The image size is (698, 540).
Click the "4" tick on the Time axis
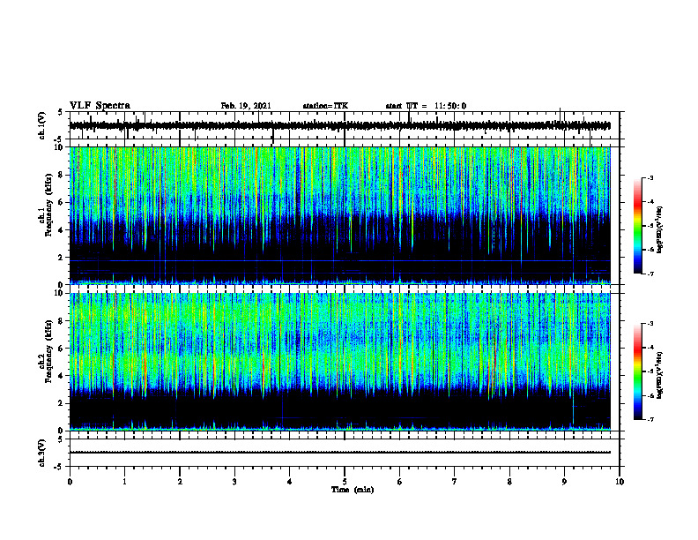tap(290, 482)
